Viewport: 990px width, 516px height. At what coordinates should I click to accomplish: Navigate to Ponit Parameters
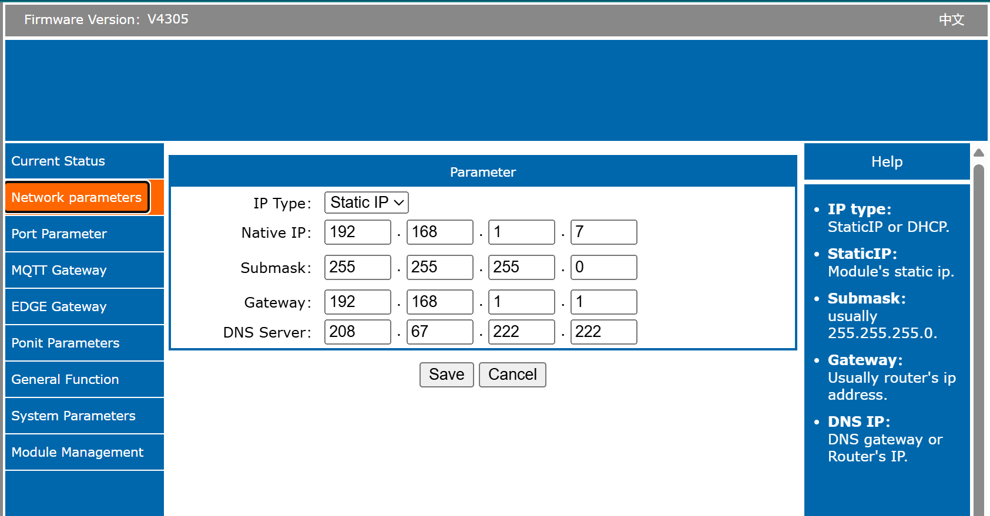(x=84, y=343)
